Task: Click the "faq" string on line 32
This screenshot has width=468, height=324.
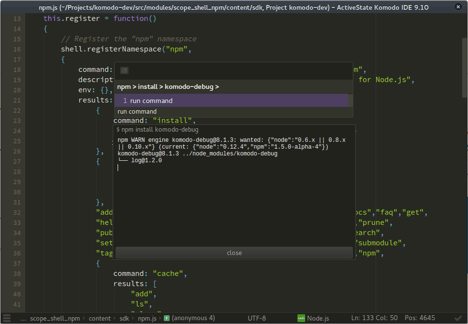Action: [x=386, y=212]
